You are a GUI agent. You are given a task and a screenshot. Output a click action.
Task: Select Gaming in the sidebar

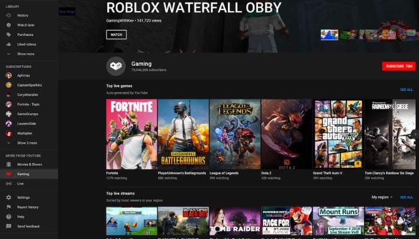[29, 174]
